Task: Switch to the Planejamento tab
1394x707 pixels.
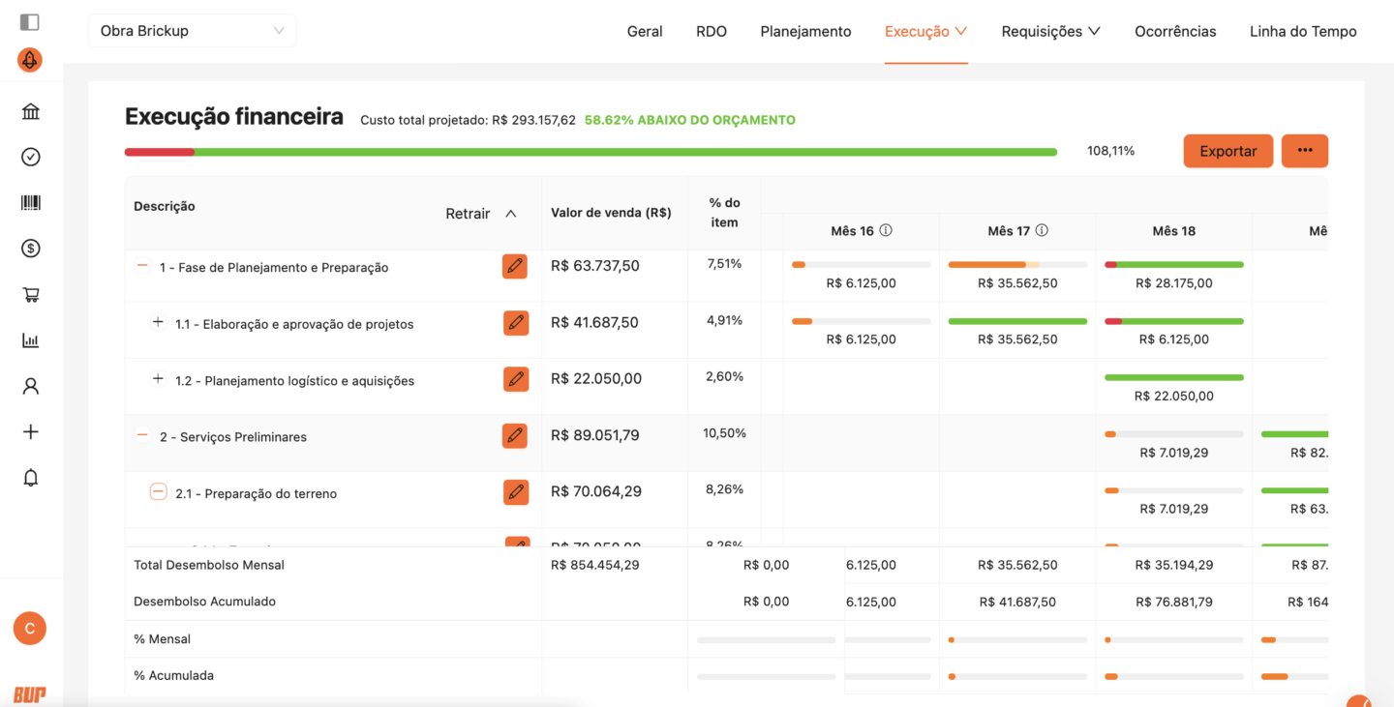Action: coord(805,31)
